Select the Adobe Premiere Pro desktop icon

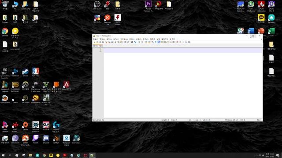tap(148, 6)
